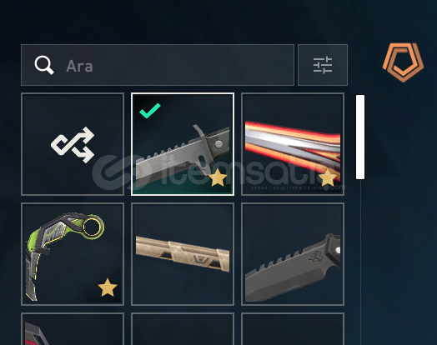The width and height of the screenshot is (437, 345).
Task: Select the equipped silver serrated knife skin
Action: coord(183,144)
